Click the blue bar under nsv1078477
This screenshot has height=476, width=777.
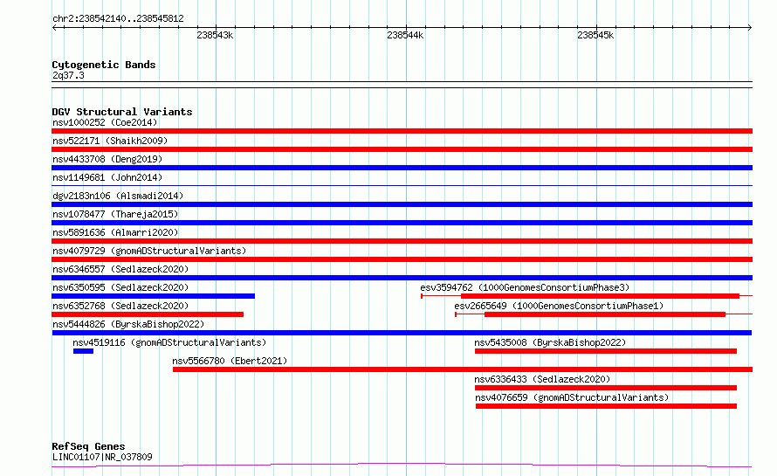point(402,223)
